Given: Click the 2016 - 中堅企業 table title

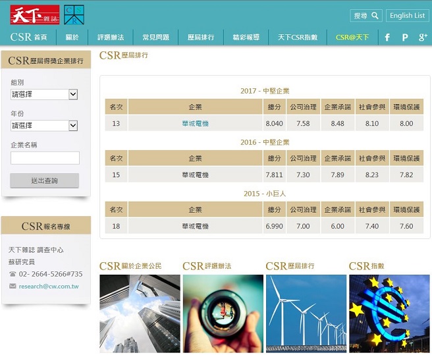Looking at the screenshot, I should coord(265,142).
